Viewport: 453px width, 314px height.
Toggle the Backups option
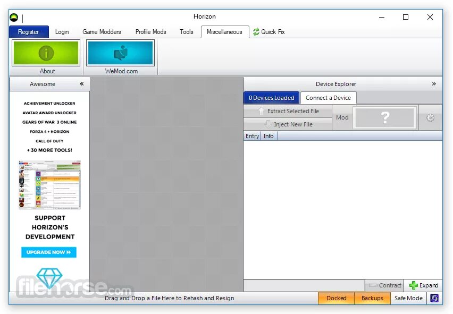point(372,298)
